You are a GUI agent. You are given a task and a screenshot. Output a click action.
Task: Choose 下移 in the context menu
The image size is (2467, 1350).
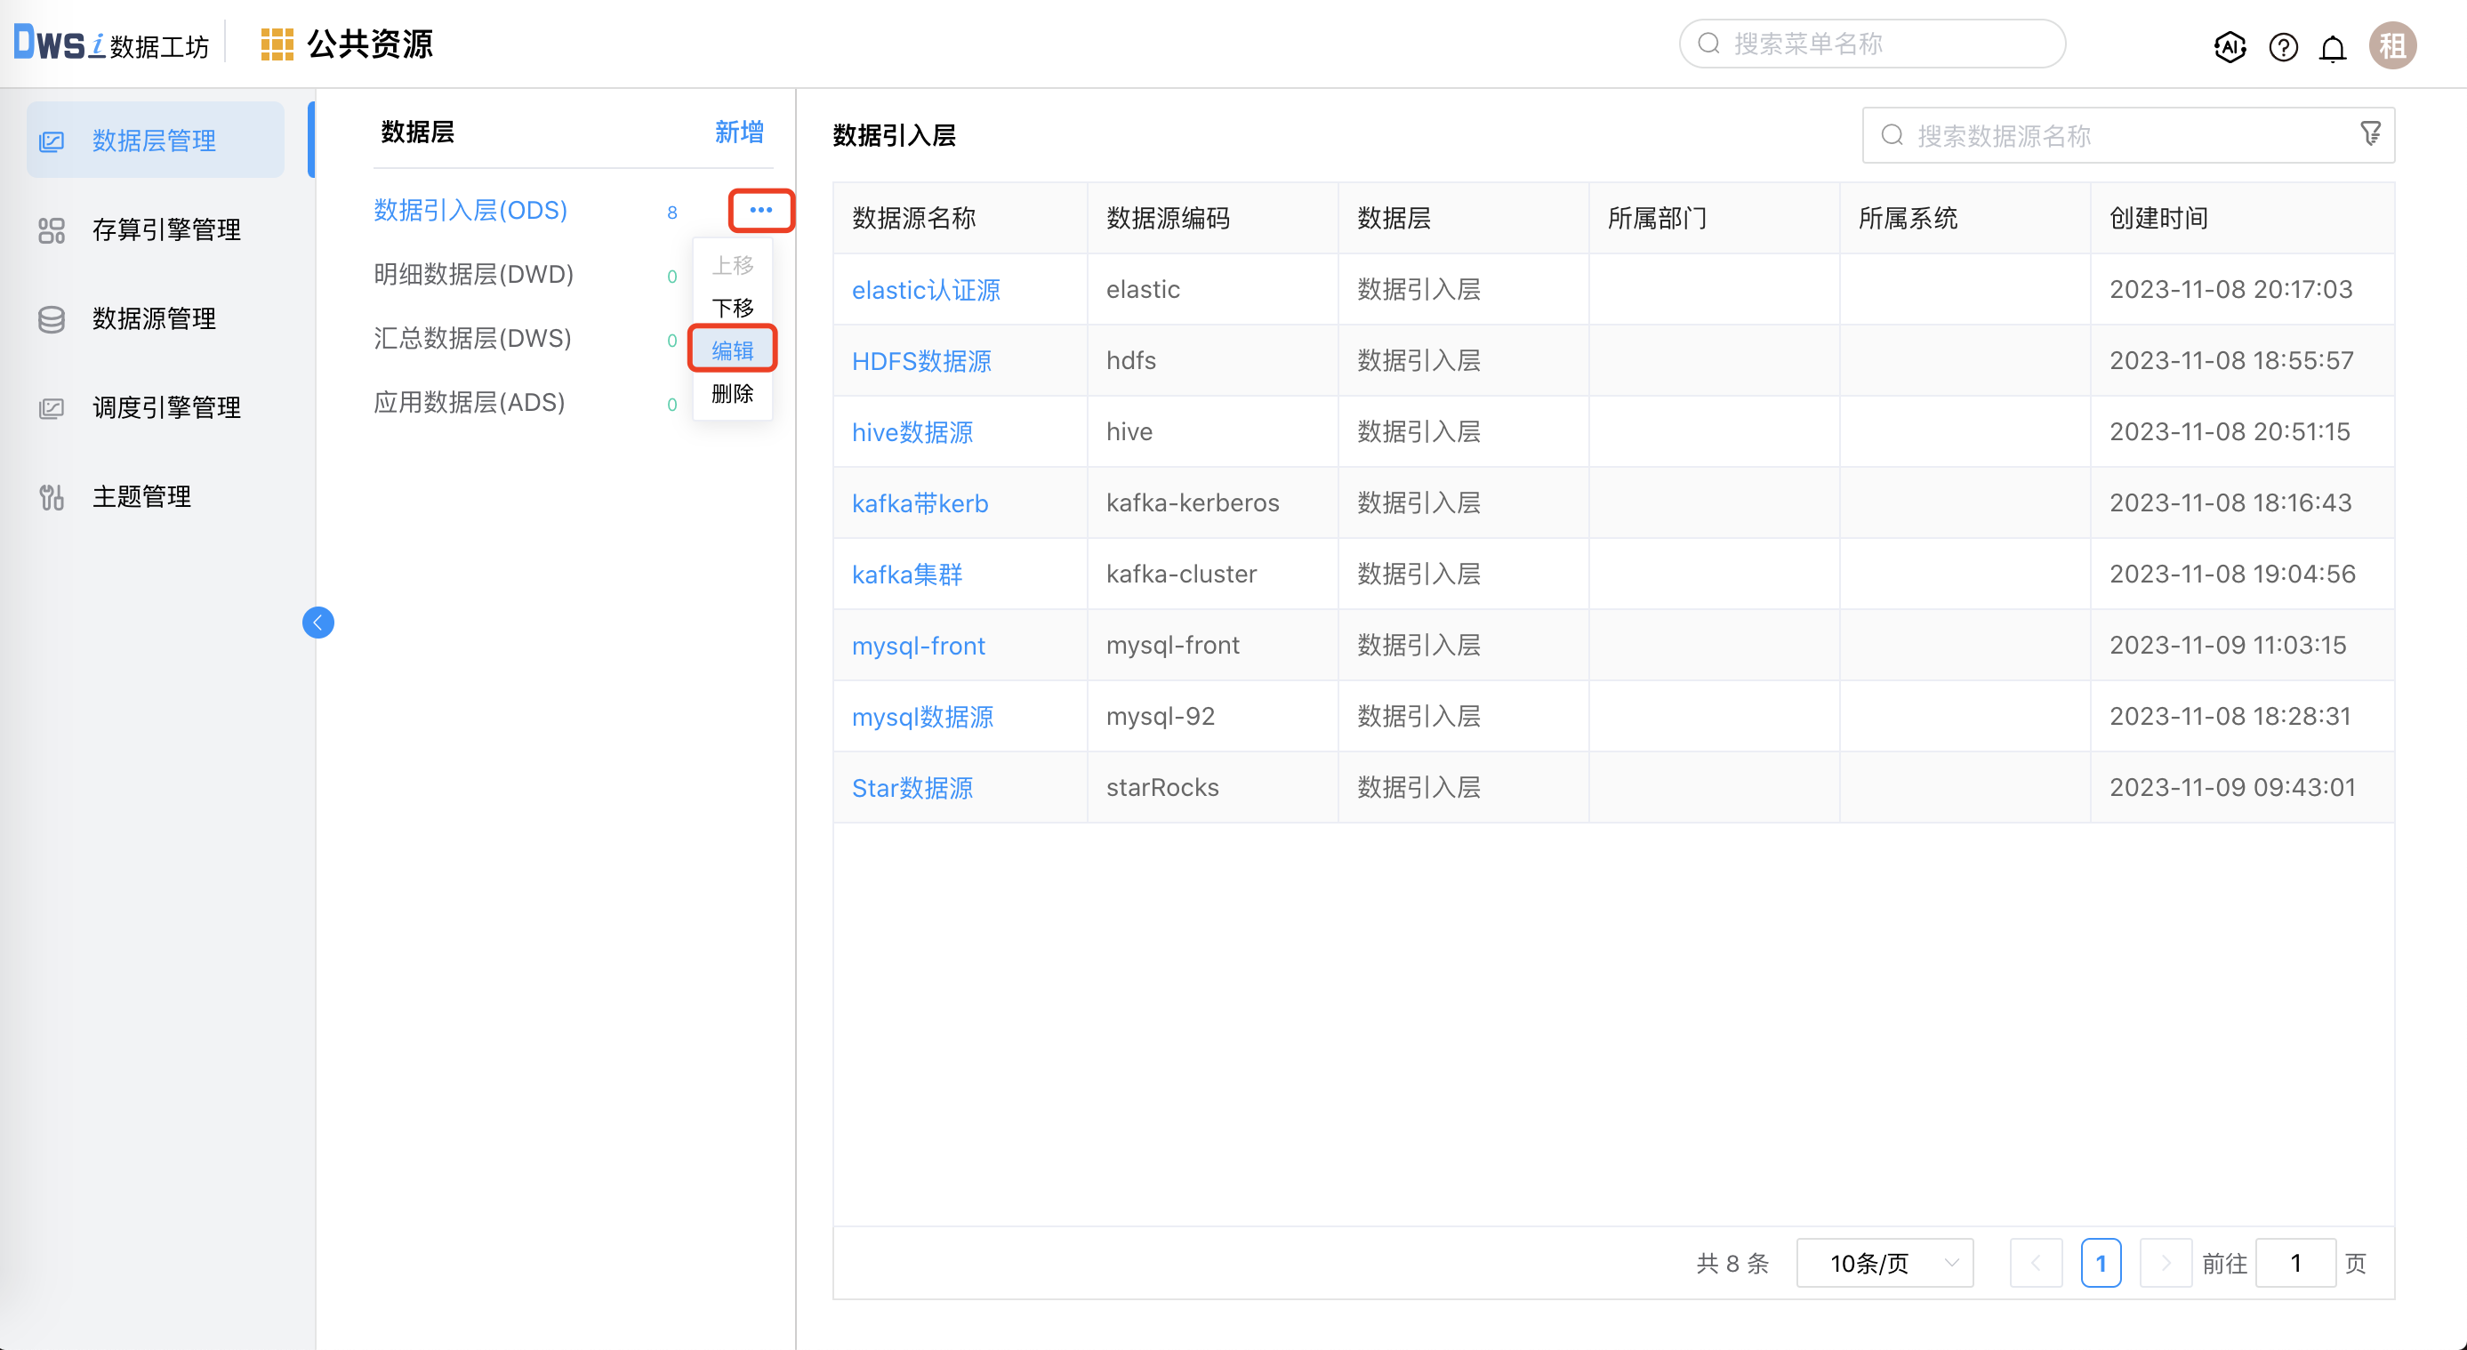click(732, 308)
